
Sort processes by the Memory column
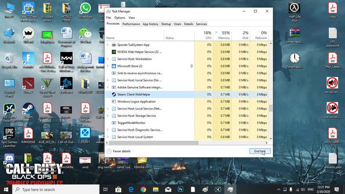click(x=222, y=35)
